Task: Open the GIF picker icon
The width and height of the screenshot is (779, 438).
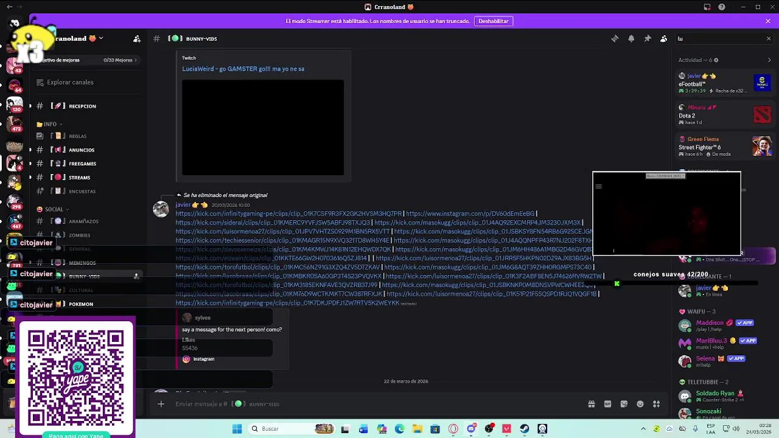Action: (607, 404)
